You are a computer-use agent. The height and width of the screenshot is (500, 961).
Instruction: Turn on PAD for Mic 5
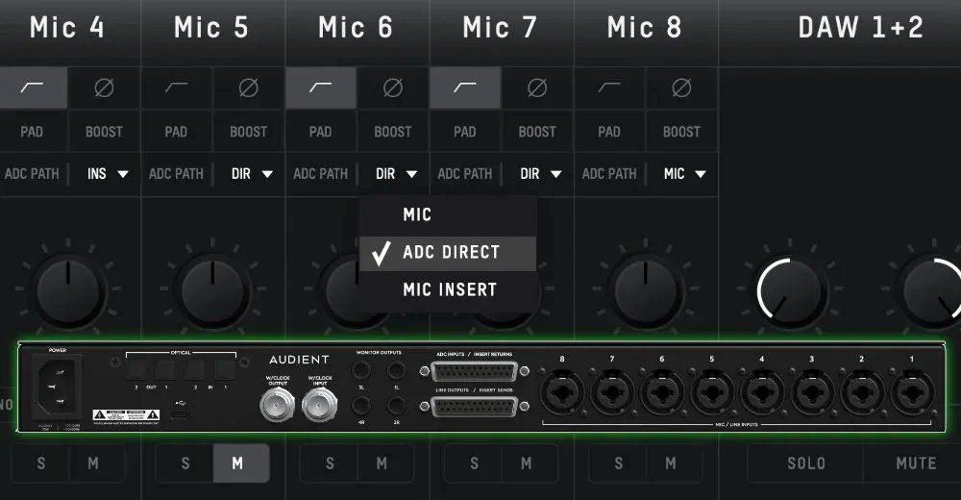176,132
